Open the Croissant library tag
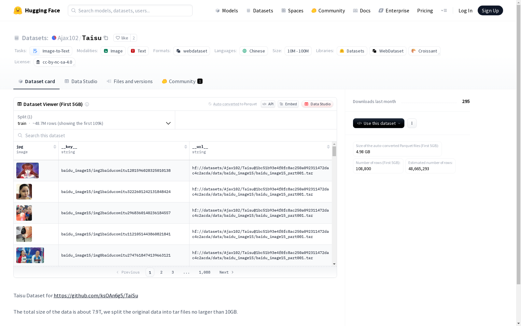521x326 pixels. point(424,51)
